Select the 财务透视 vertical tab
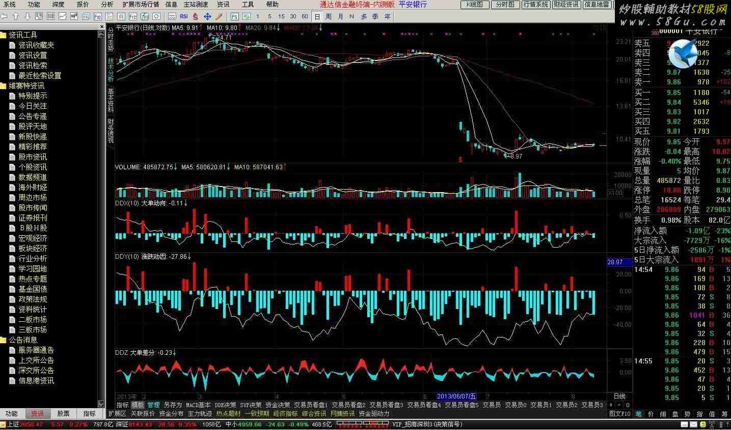 [x=111, y=130]
